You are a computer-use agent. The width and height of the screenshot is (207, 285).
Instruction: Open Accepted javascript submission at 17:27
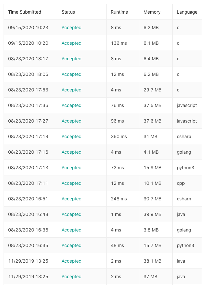[71, 121]
